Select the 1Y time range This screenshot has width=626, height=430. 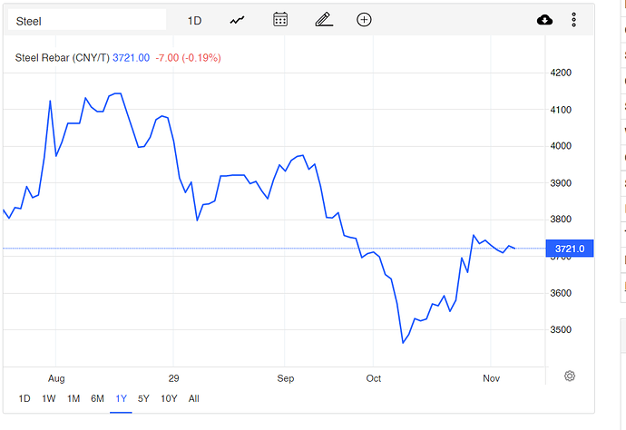pos(121,398)
